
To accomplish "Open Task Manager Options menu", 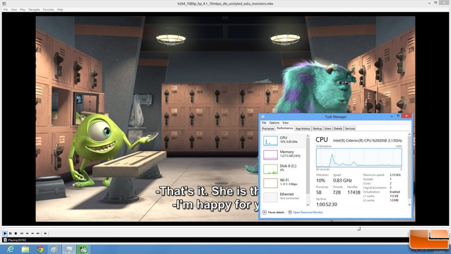I will coord(274,122).
